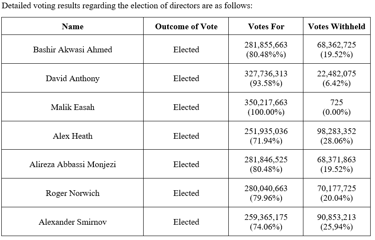This screenshot has height=240, width=375.
Task: Click the Name column header
Action: coord(72,27)
